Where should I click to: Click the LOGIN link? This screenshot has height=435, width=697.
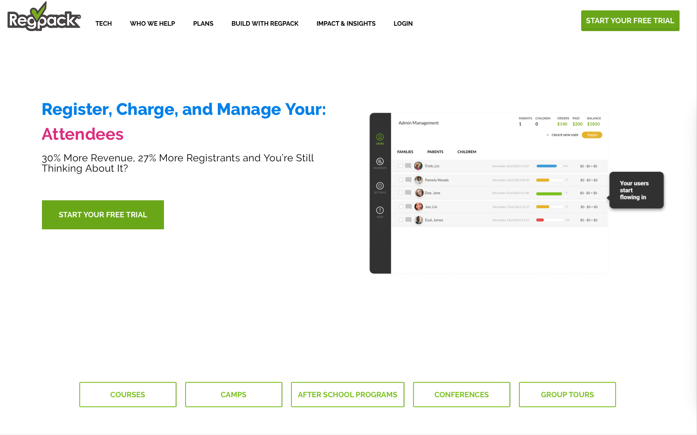403,24
